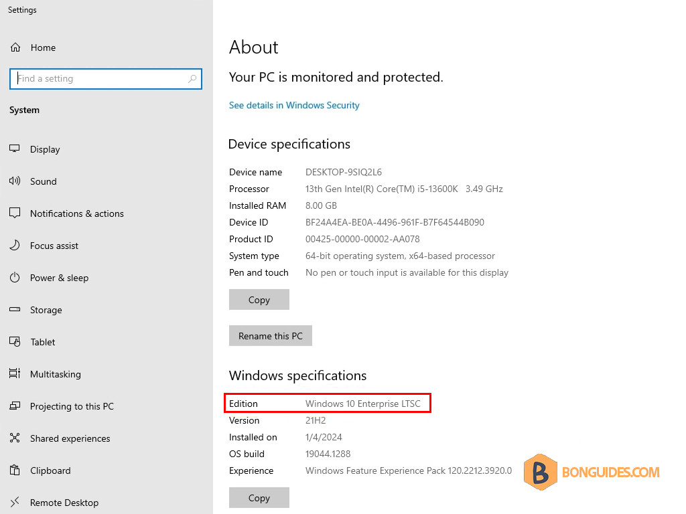Image resolution: width=686 pixels, height=514 pixels.
Task: Click the 21H2 version value
Action: pos(316,420)
